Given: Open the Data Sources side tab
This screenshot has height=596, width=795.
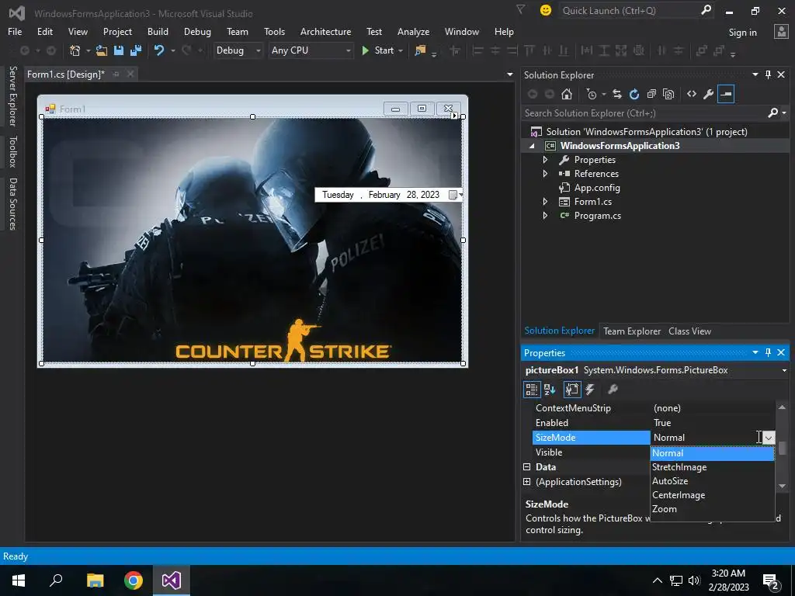Looking at the screenshot, I should [13, 204].
